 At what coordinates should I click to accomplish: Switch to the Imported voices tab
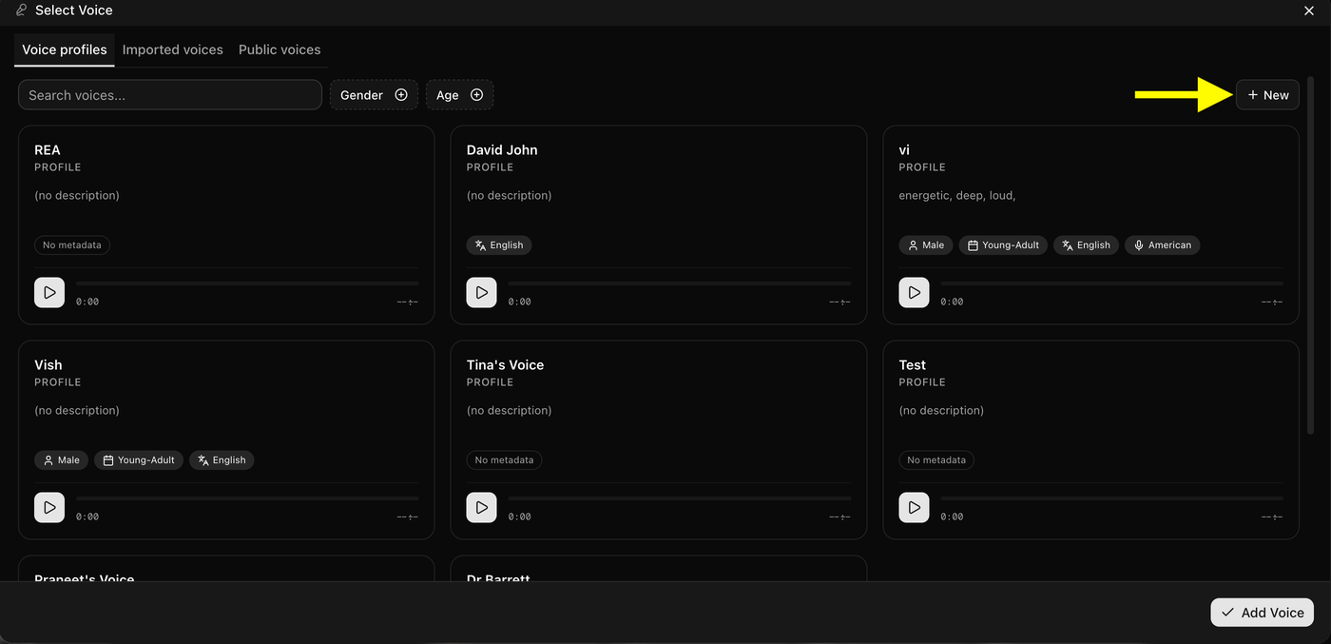tap(173, 49)
